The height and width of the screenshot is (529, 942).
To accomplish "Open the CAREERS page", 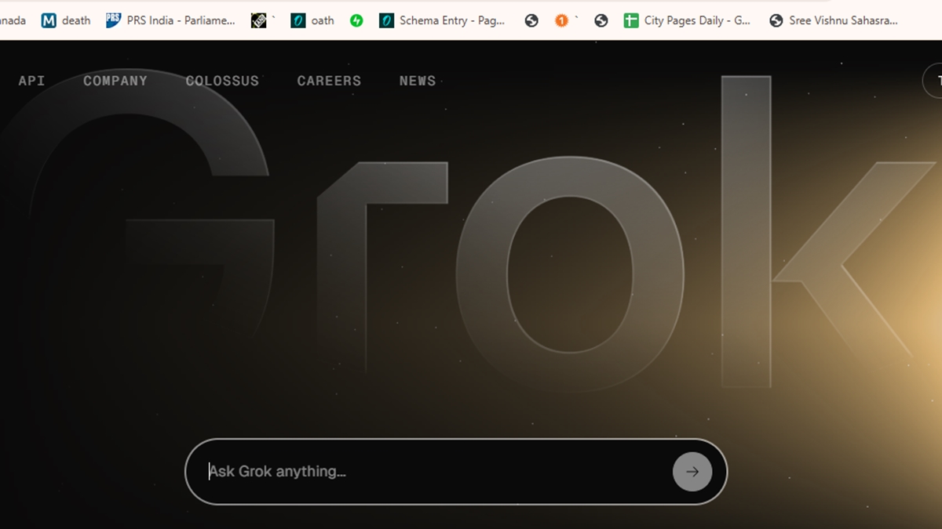I will pyautogui.click(x=329, y=81).
